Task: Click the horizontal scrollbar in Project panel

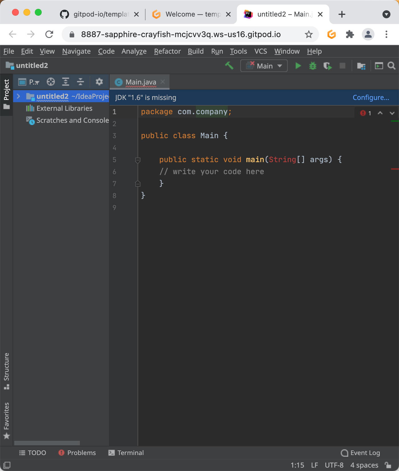Action: (47, 443)
